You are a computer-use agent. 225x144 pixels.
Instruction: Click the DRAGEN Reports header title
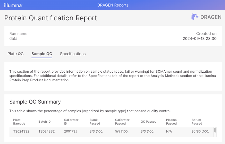click(113, 5)
